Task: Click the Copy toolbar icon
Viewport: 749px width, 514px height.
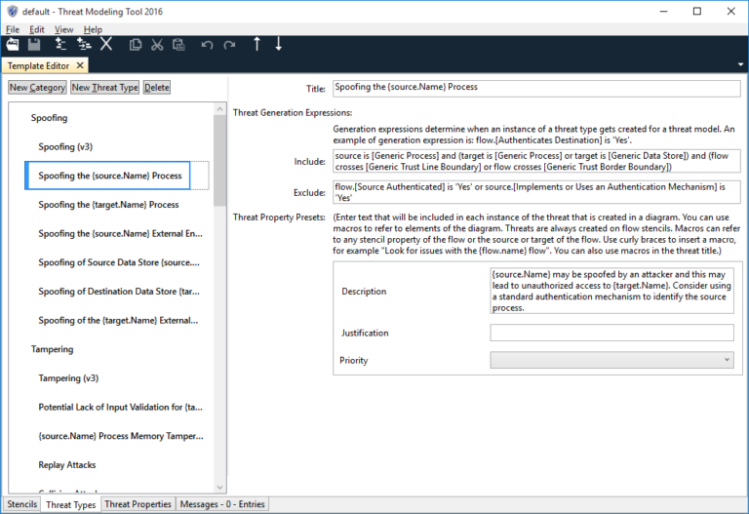Action: point(136,45)
